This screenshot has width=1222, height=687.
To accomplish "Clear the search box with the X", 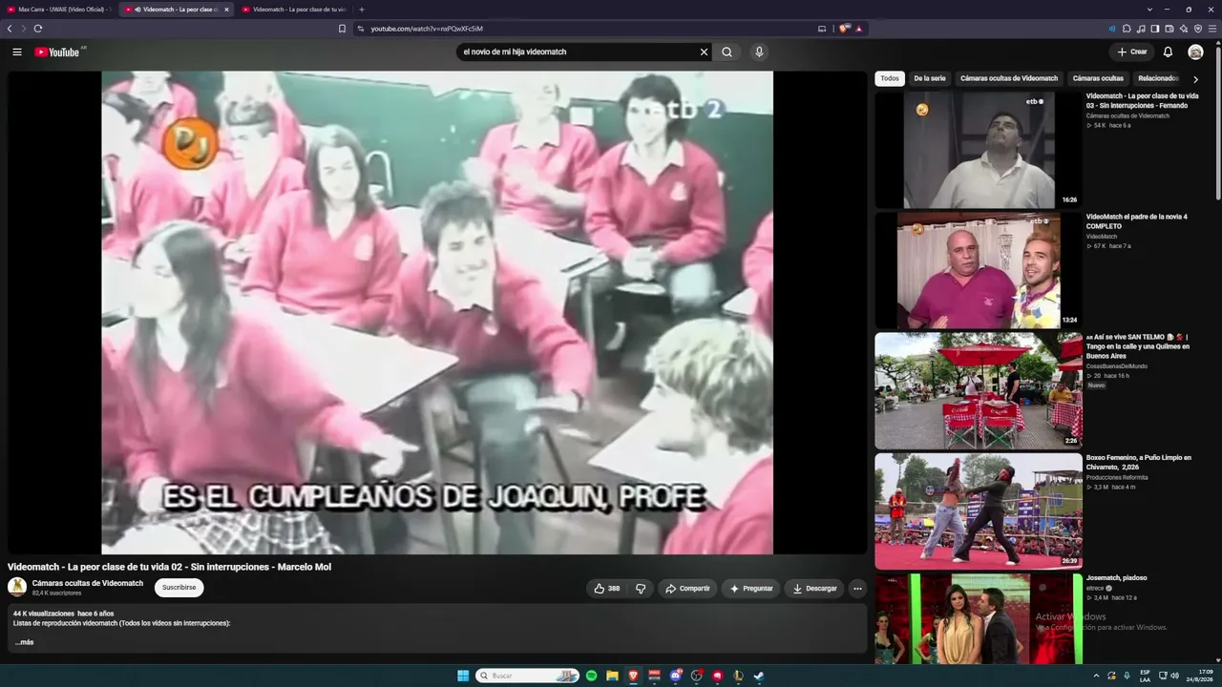I will click(x=704, y=52).
